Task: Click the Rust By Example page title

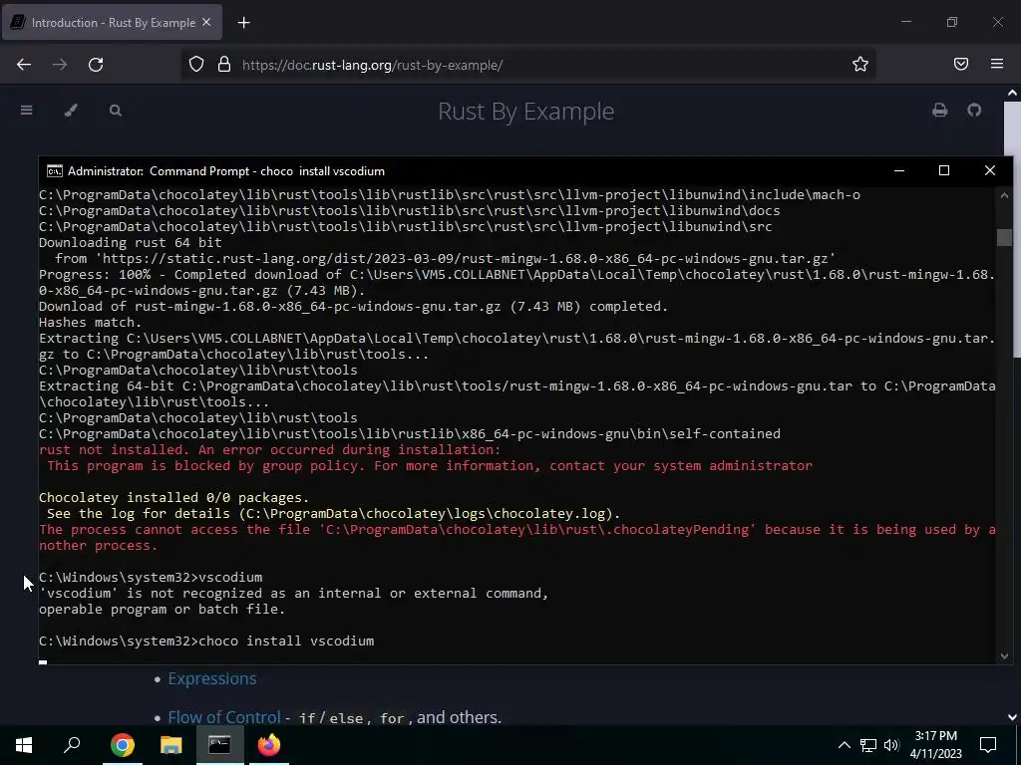Action: coord(526,112)
